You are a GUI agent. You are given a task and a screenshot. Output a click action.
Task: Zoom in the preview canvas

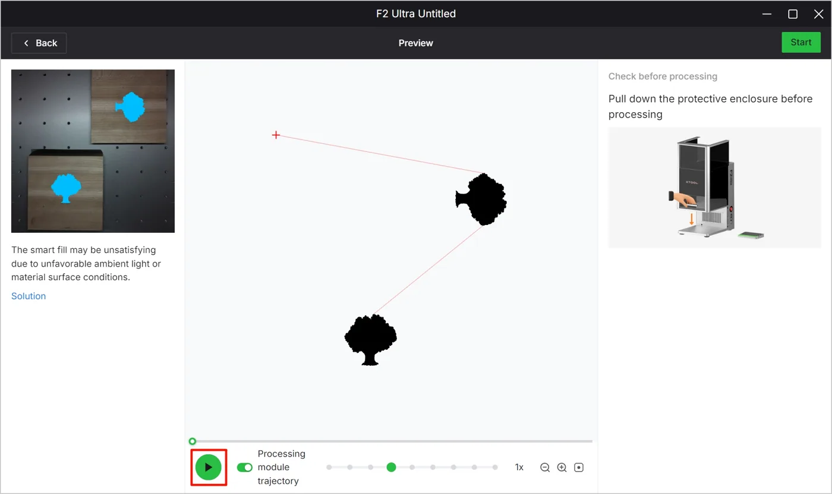562,467
